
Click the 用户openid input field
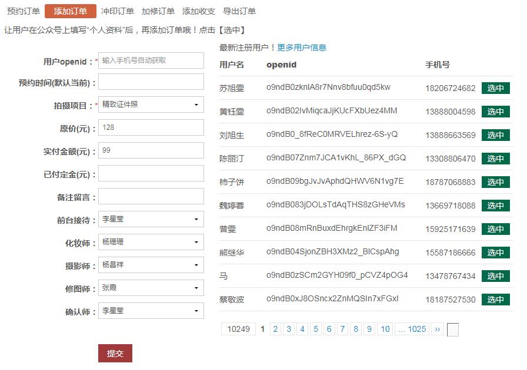point(151,60)
